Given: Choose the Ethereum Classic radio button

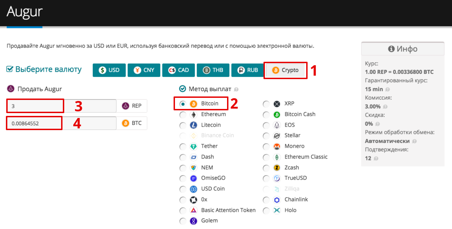Looking at the screenshot, I should [x=266, y=157].
